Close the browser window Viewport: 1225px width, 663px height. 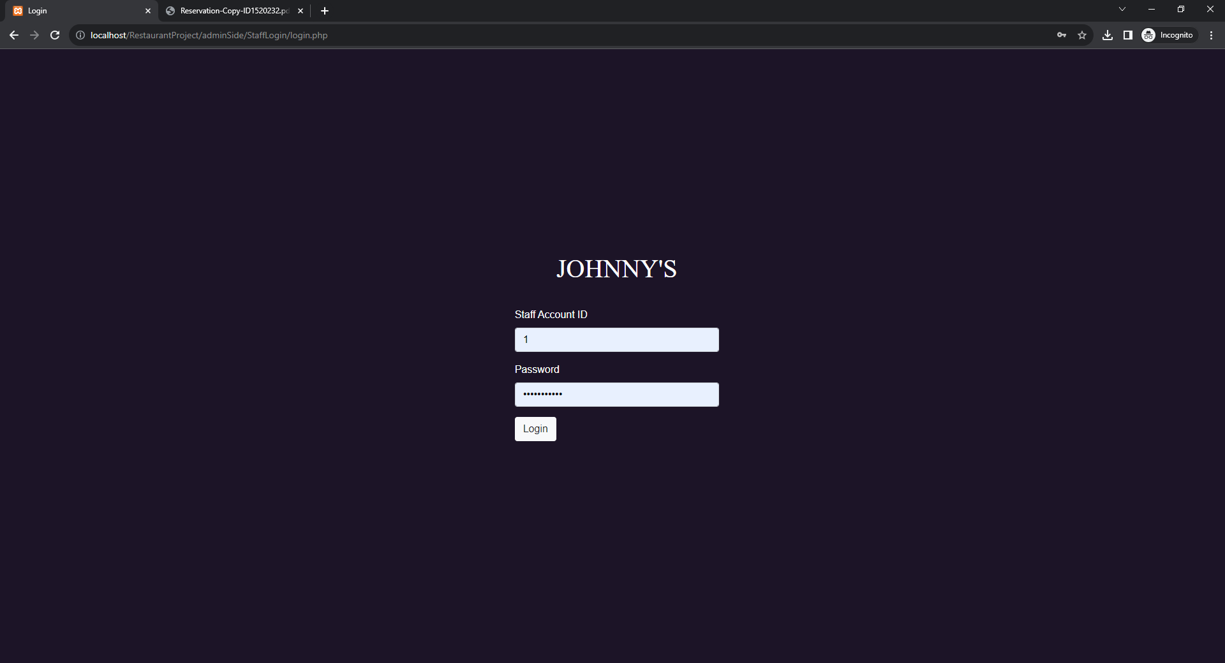1210,10
